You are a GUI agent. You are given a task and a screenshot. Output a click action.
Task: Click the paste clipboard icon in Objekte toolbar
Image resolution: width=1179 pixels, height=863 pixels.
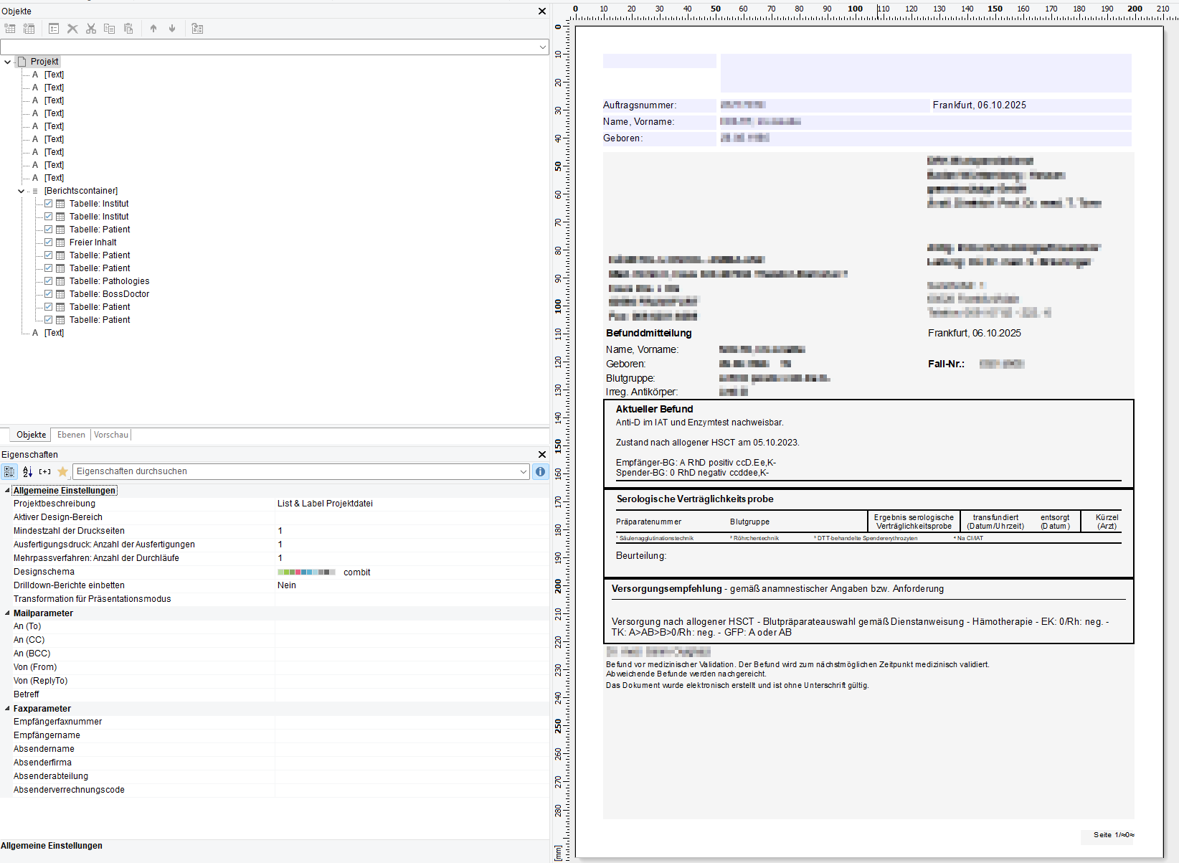tap(128, 29)
